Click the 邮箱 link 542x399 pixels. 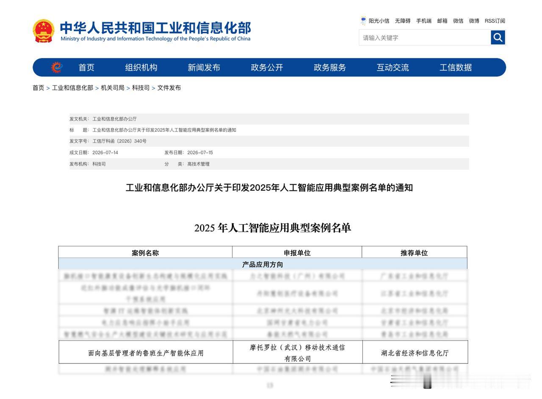(x=442, y=21)
